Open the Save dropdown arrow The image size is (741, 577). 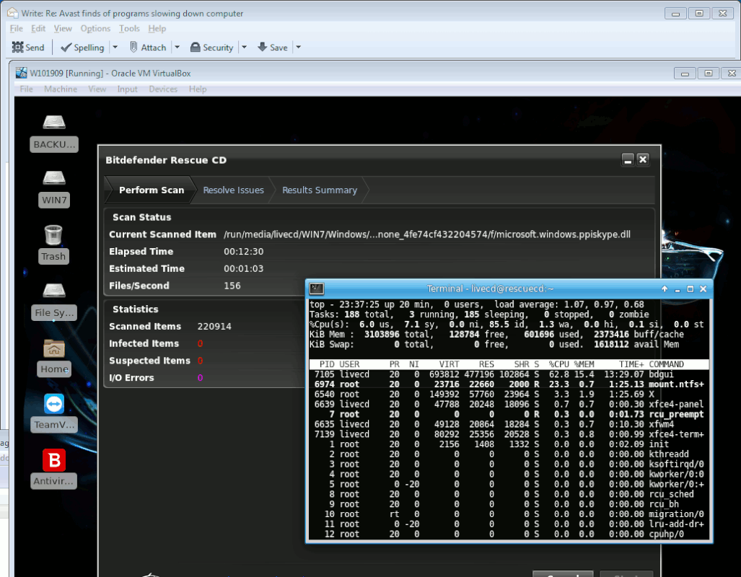pos(298,48)
